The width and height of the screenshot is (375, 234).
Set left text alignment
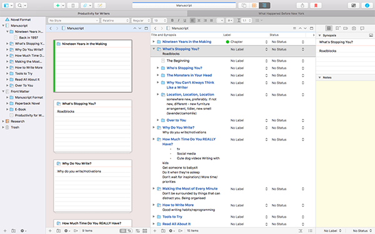(x=192, y=21)
